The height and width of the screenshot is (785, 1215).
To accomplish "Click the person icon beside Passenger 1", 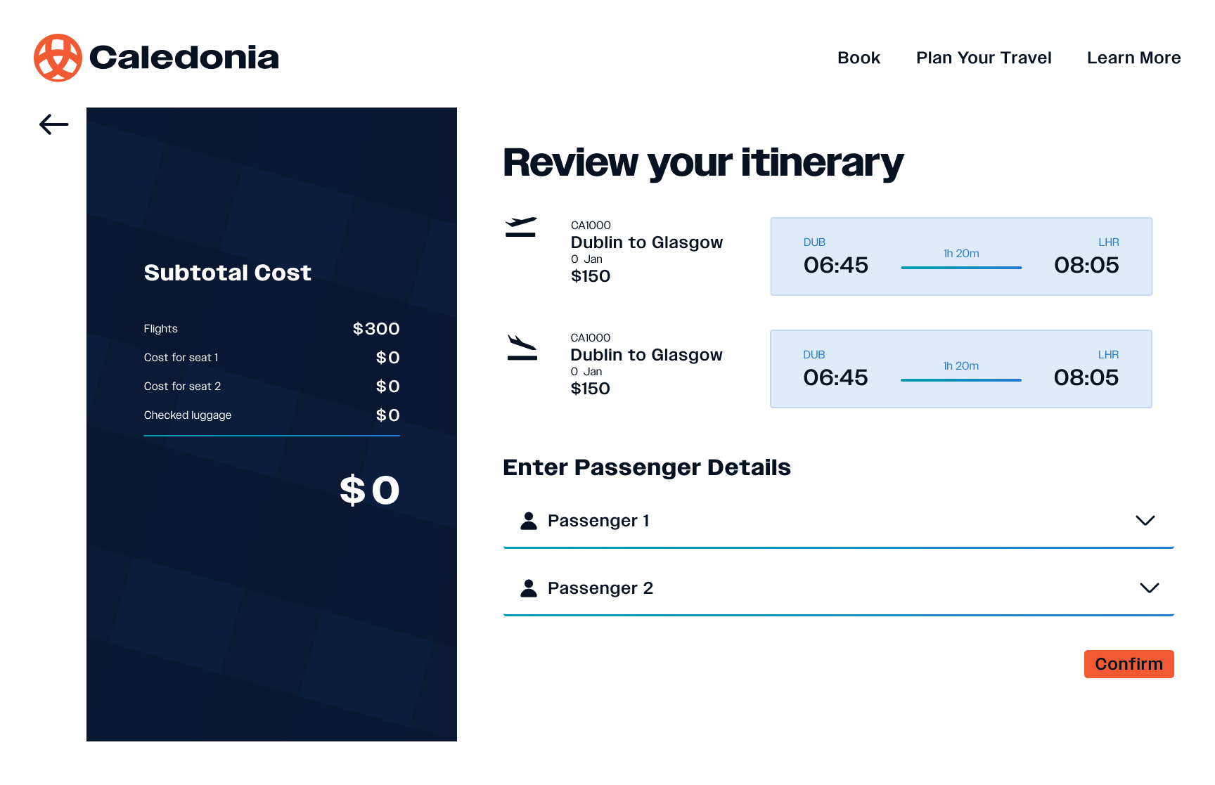I will pos(529,521).
